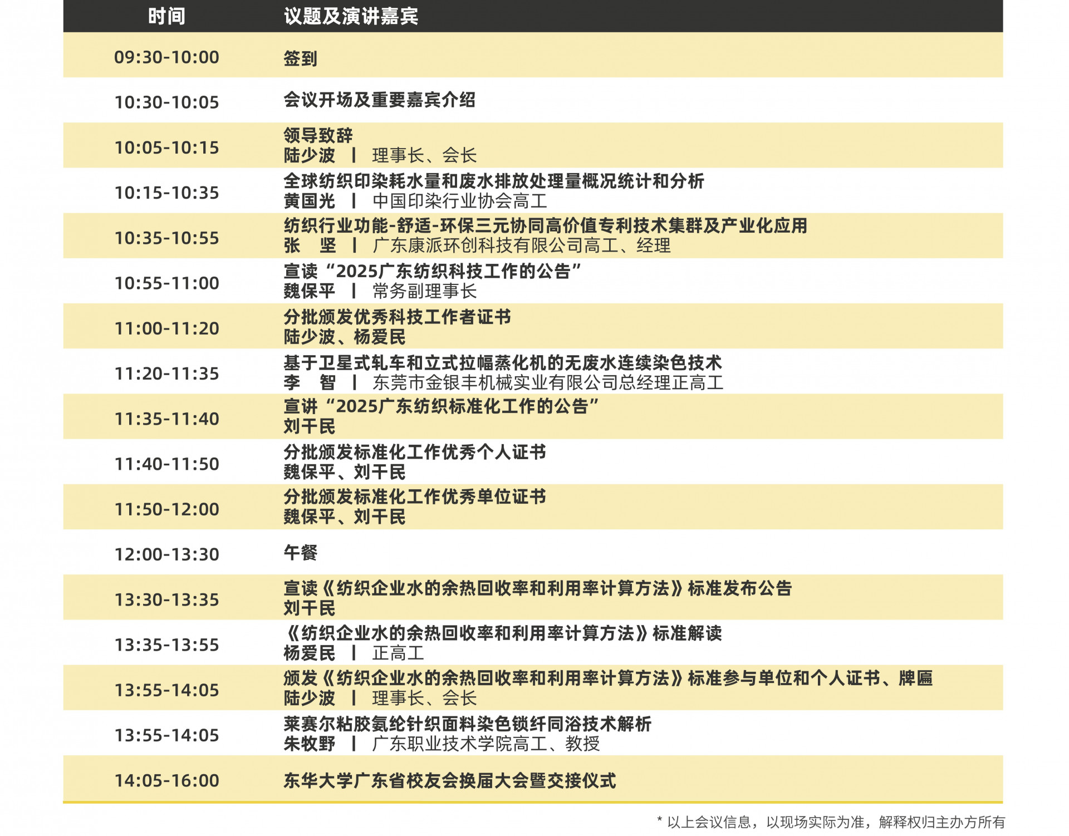
Task: Click 宣讲 2025广东纺织标准化工作的公告 title
Action: point(440,407)
